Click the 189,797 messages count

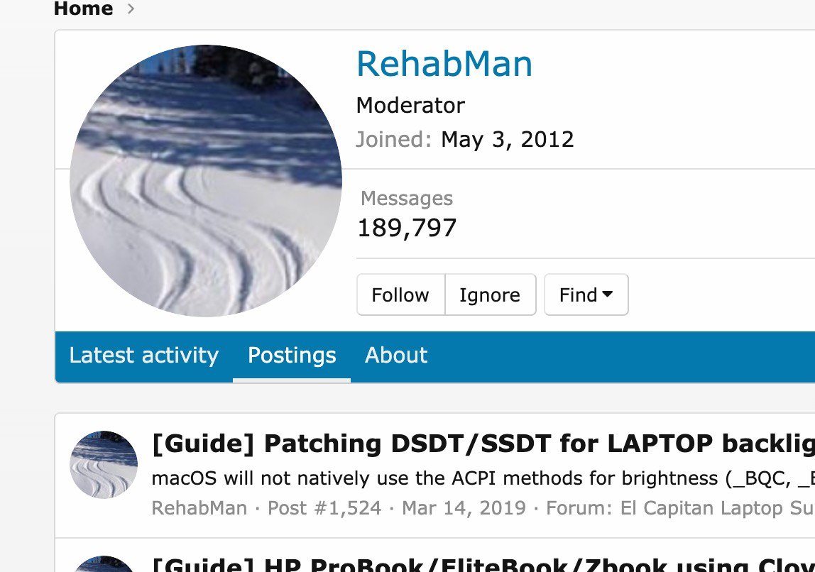pos(407,228)
